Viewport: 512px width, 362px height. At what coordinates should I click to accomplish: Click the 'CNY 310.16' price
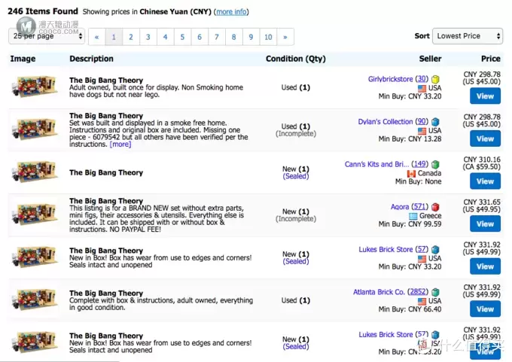pyautogui.click(x=482, y=160)
